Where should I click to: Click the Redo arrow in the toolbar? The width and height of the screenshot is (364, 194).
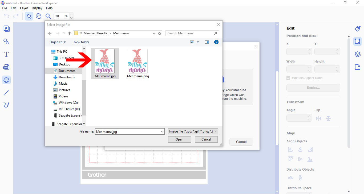(x=16, y=16)
